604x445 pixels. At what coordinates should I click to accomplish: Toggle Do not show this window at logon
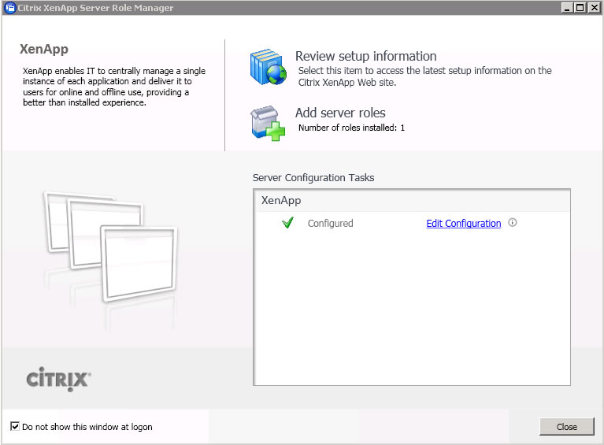[x=15, y=426]
